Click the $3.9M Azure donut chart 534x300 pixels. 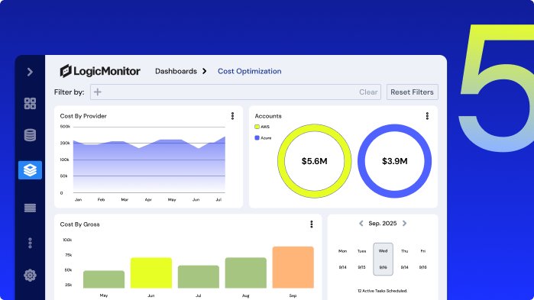point(394,161)
